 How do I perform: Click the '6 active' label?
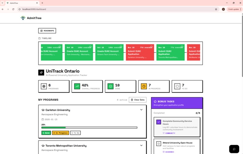[122, 100]
